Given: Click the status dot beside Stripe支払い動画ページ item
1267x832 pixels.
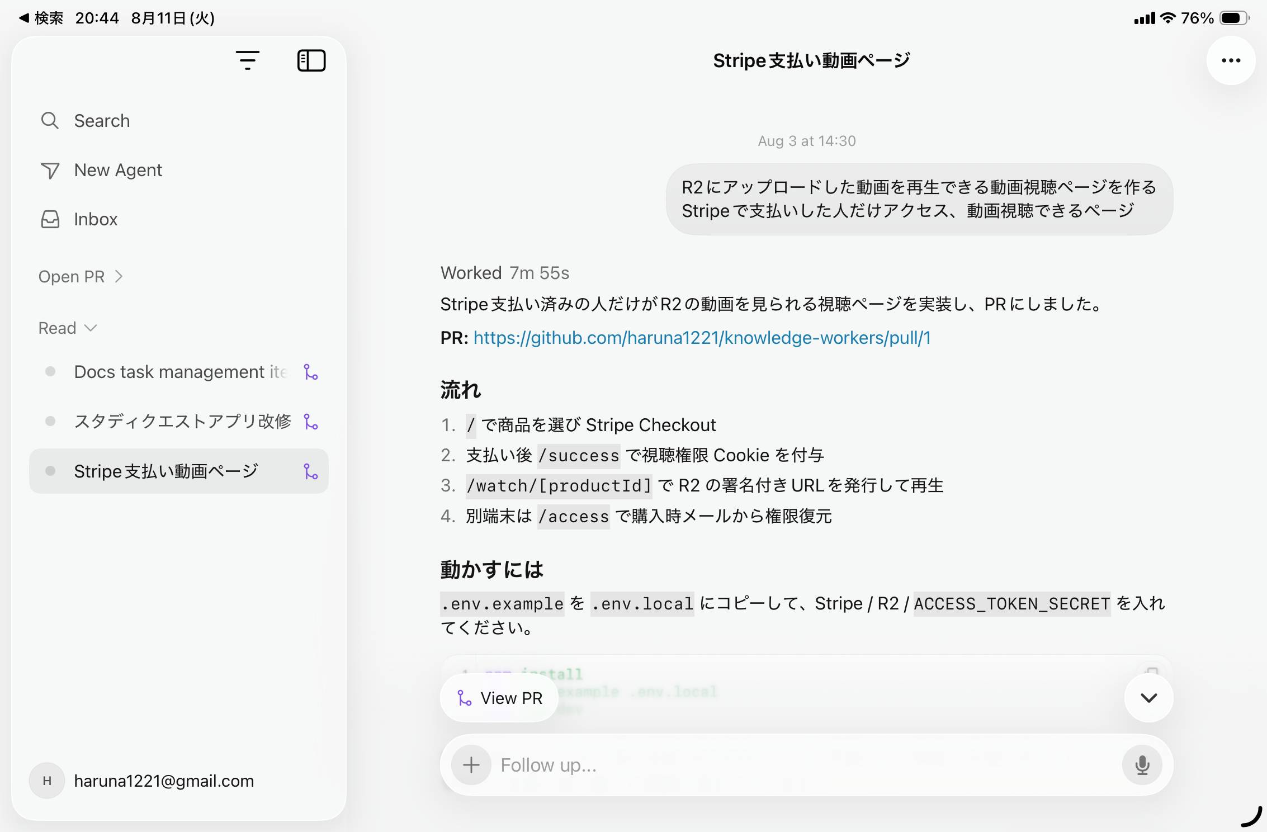Looking at the screenshot, I should click(50, 471).
